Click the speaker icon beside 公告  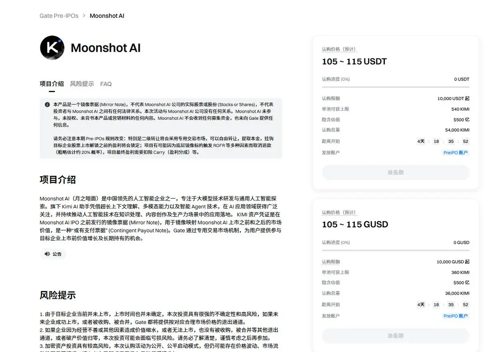[x=47, y=254]
